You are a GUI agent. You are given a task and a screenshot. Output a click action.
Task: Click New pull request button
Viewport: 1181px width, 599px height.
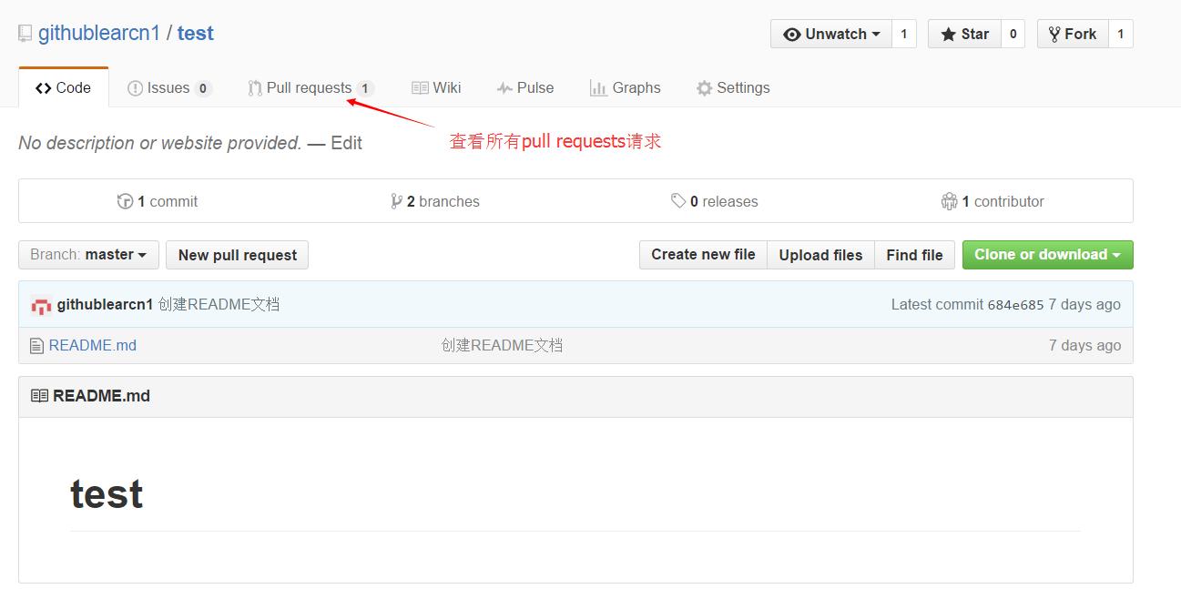pos(237,255)
